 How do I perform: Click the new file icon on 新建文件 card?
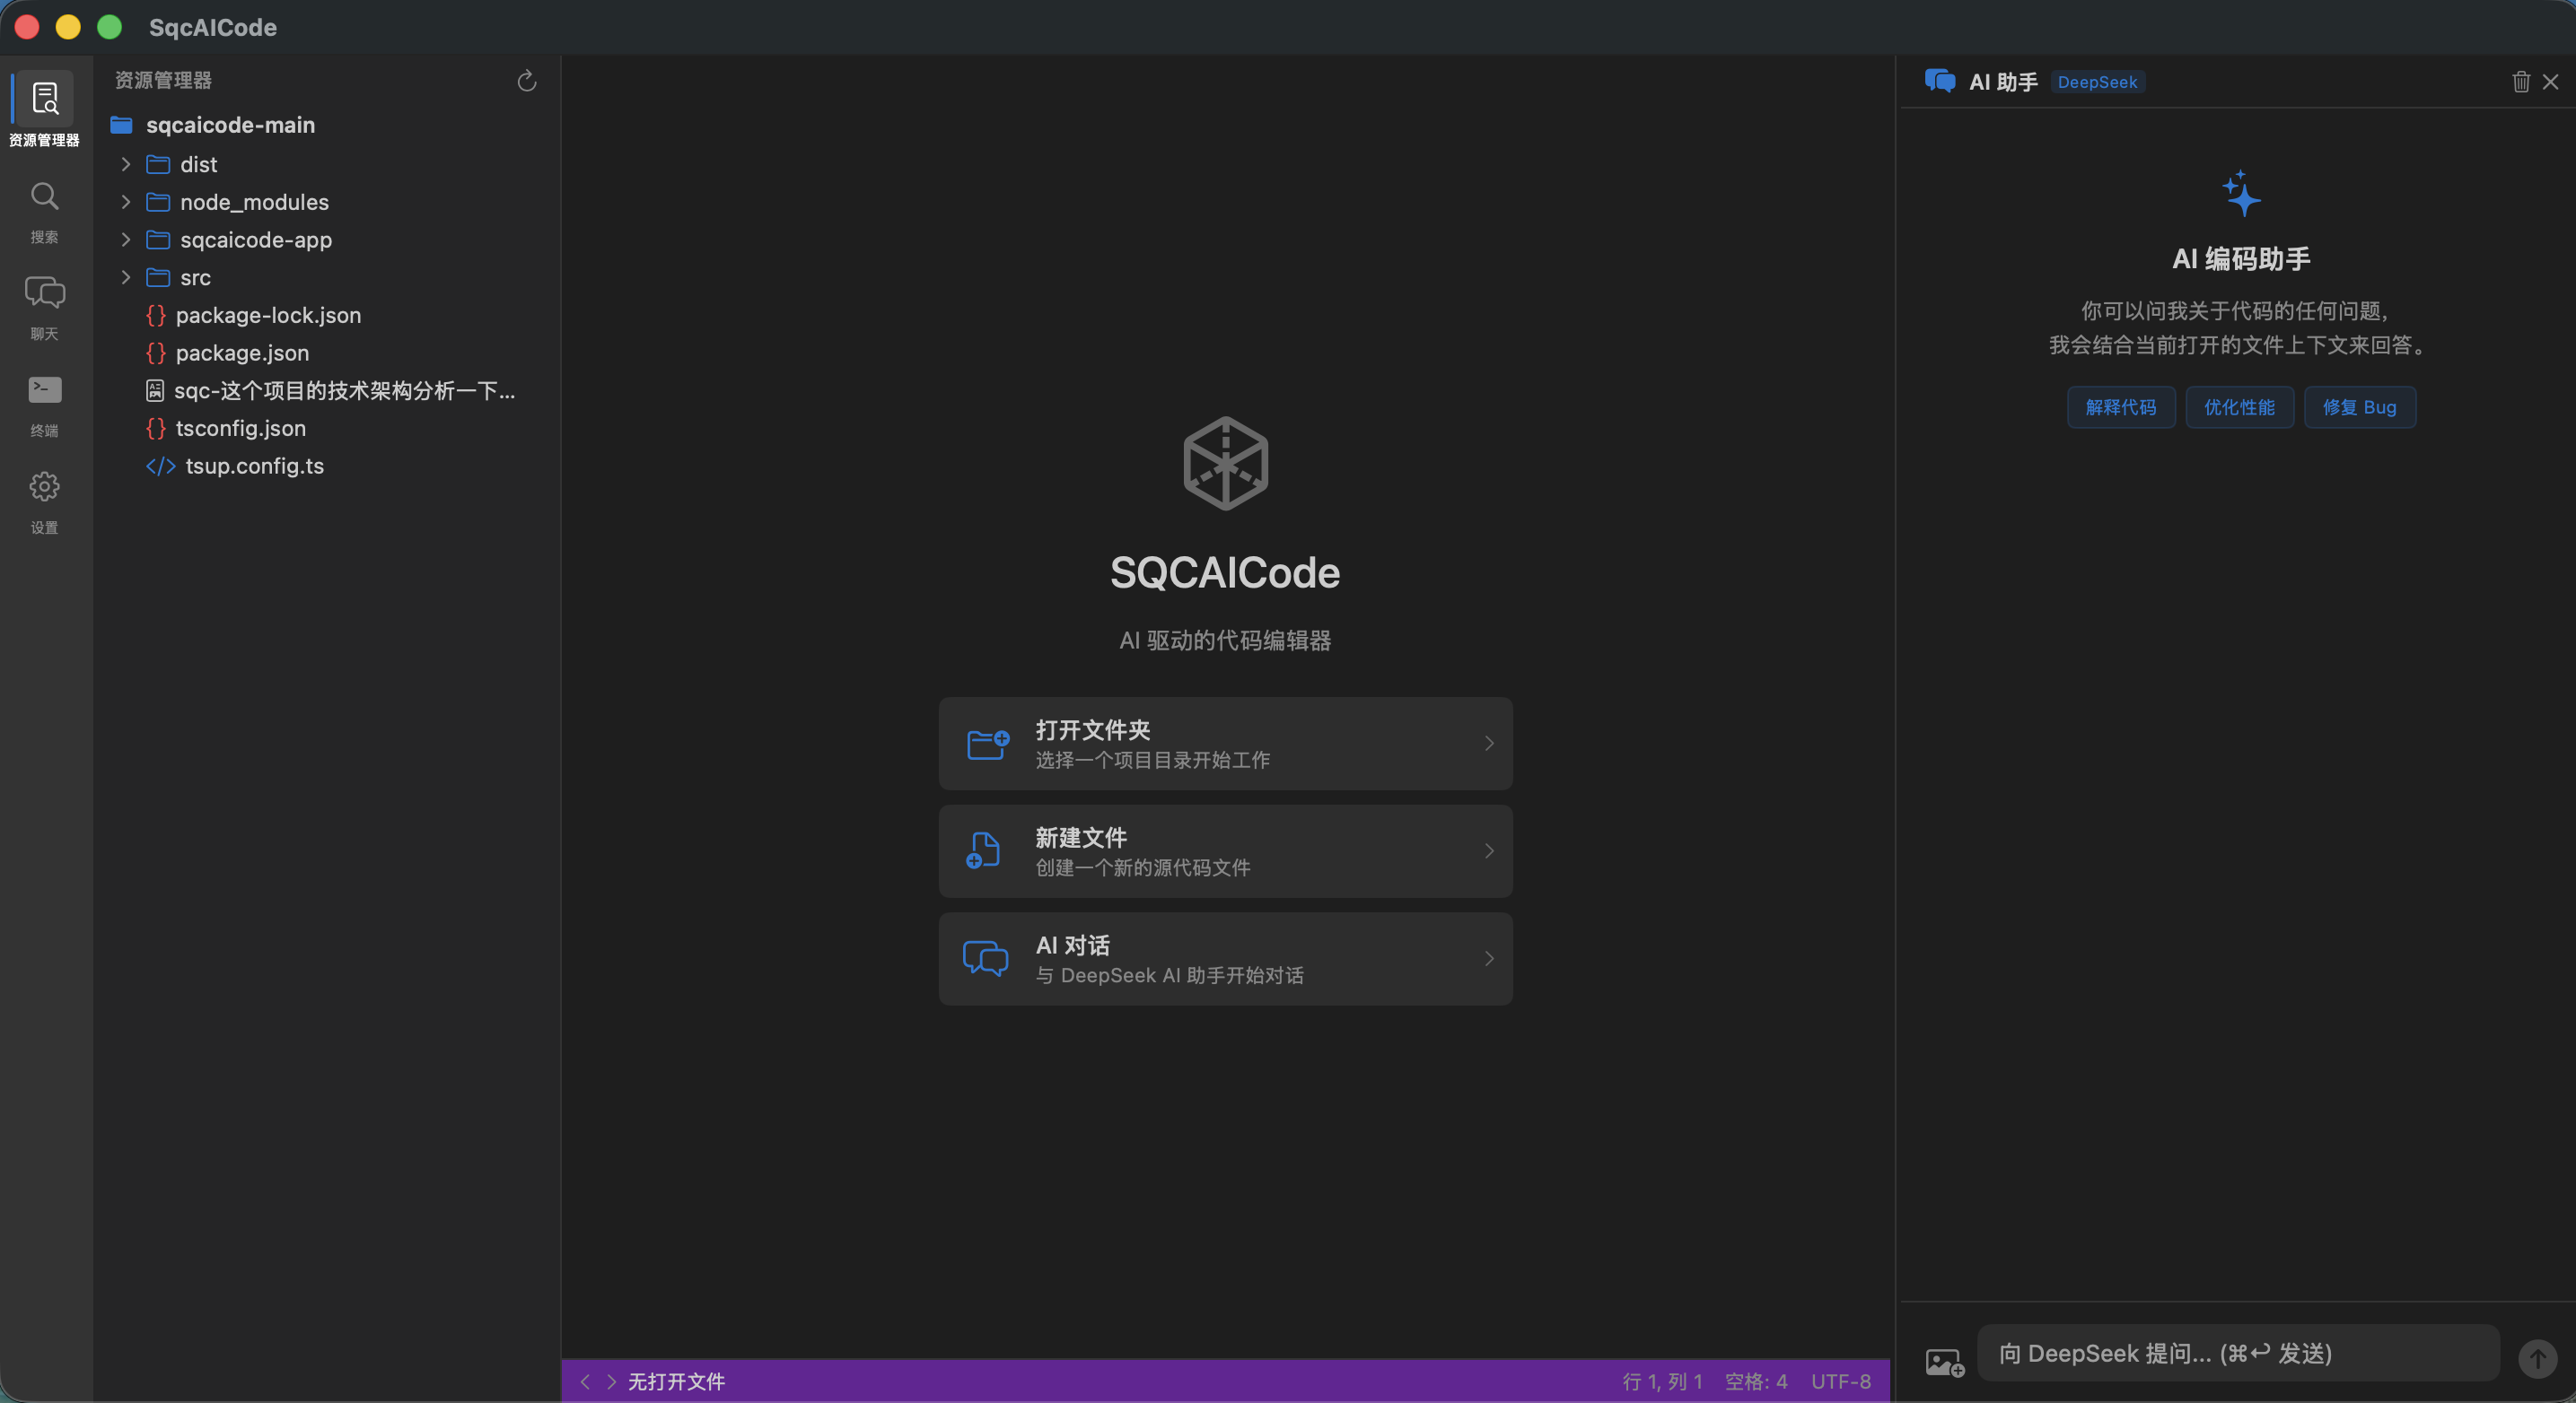(983, 850)
